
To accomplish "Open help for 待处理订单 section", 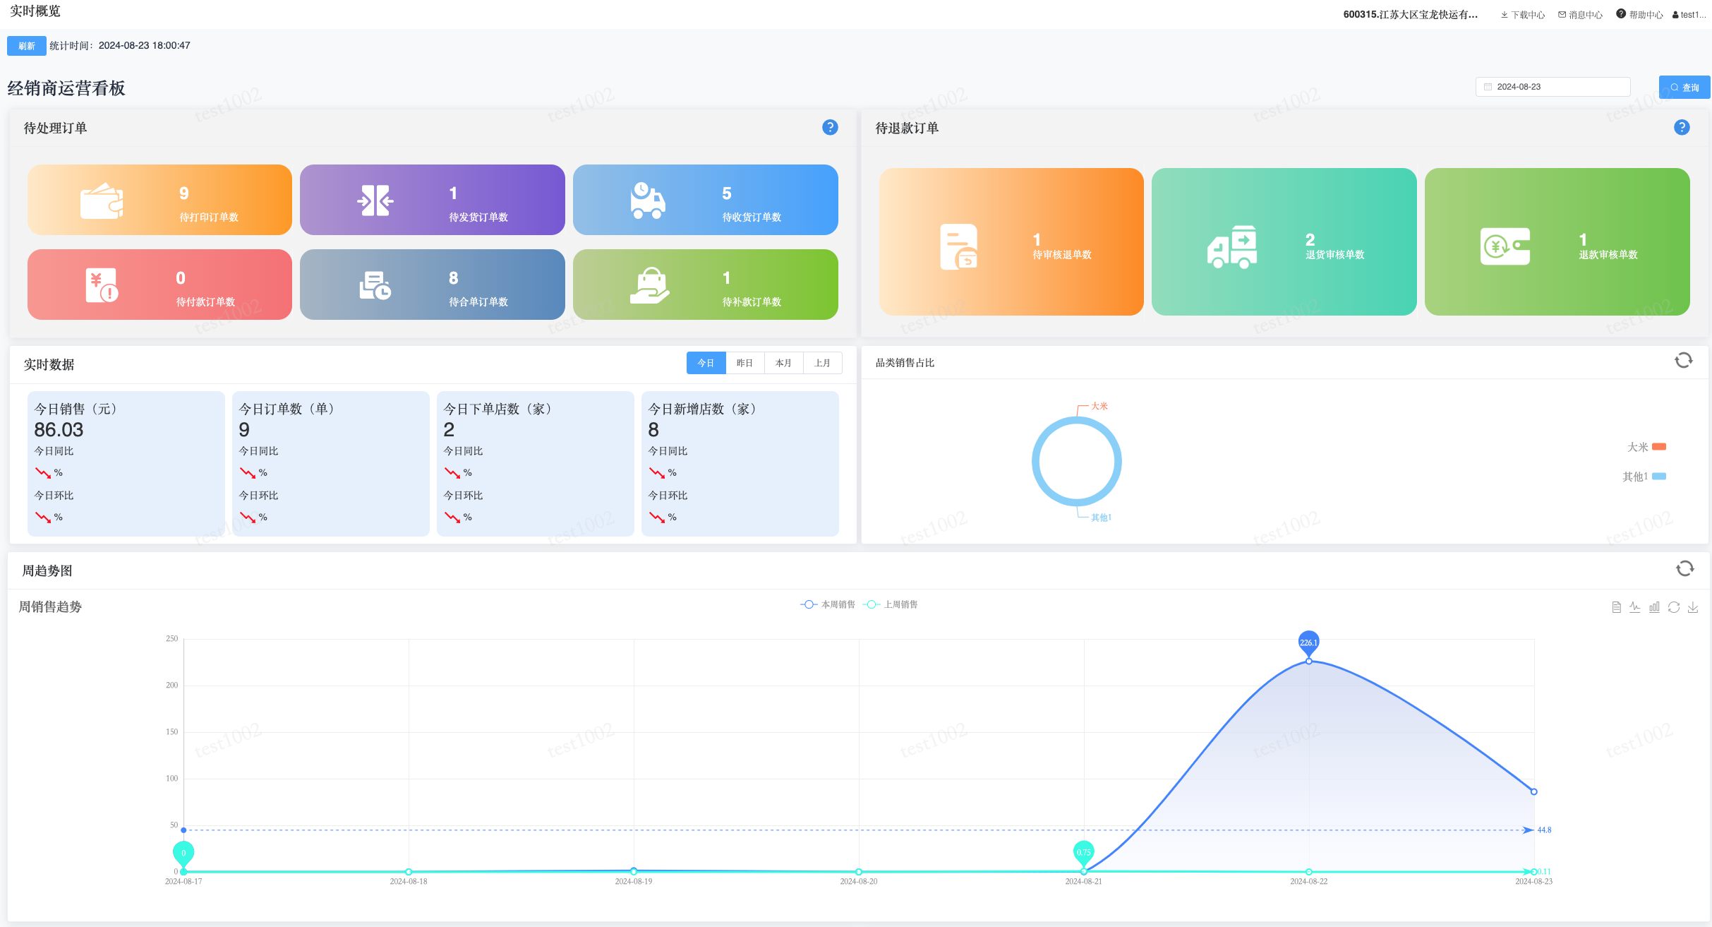I will click(830, 127).
